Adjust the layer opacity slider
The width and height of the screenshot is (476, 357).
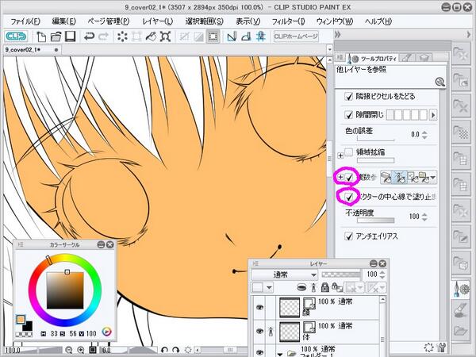pos(340,274)
